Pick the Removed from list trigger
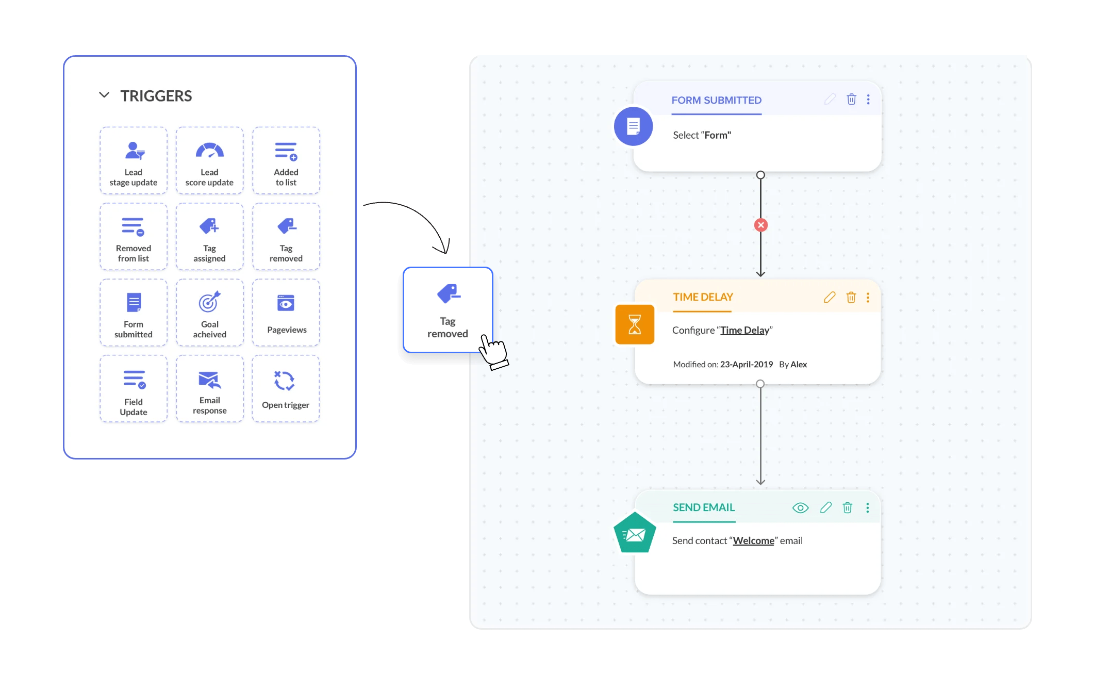This screenshot has height=689, width=1093. [134, 237]
